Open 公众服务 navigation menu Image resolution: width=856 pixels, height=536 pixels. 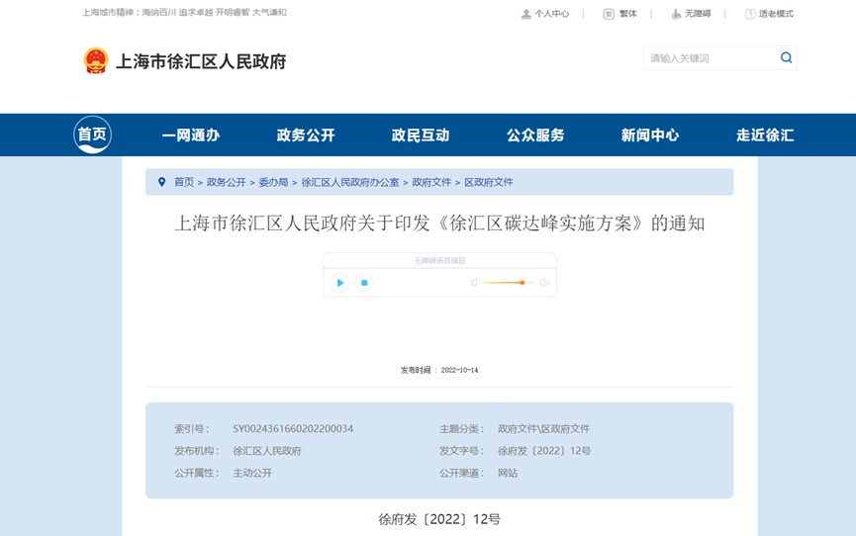535,134
